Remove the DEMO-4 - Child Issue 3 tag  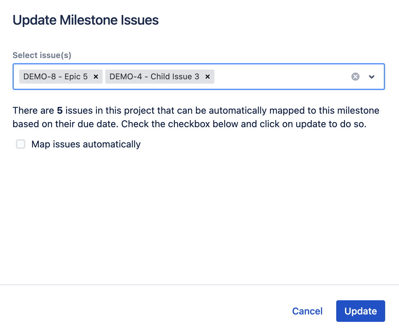(x=208, y=77)
